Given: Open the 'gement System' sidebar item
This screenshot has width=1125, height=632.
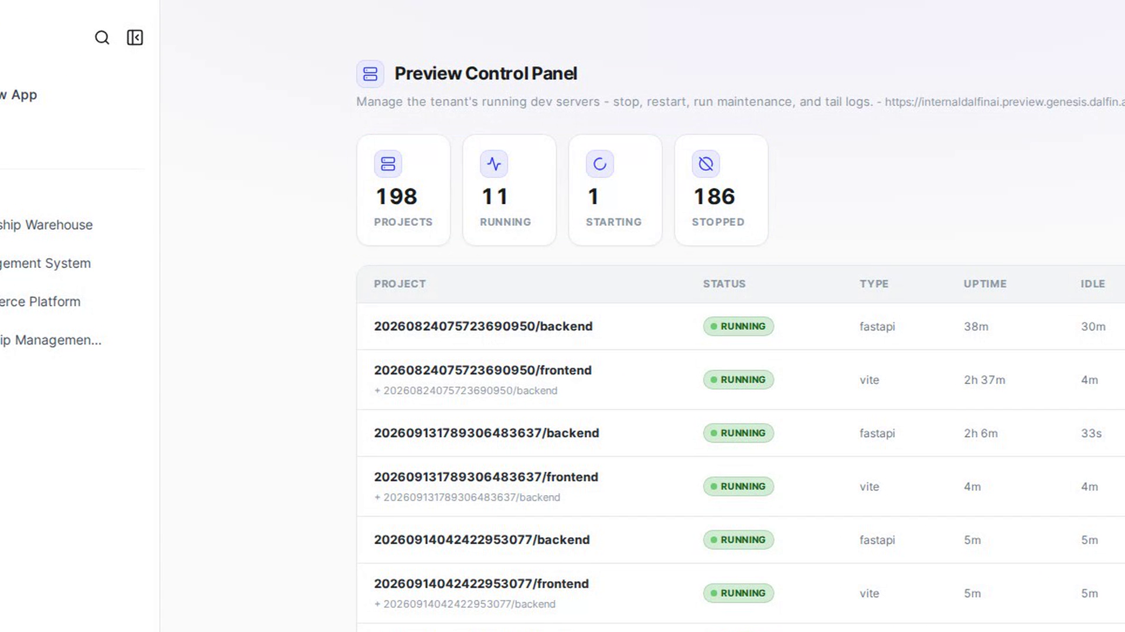Looking at the screenshot, I should [x=45, y=263].
